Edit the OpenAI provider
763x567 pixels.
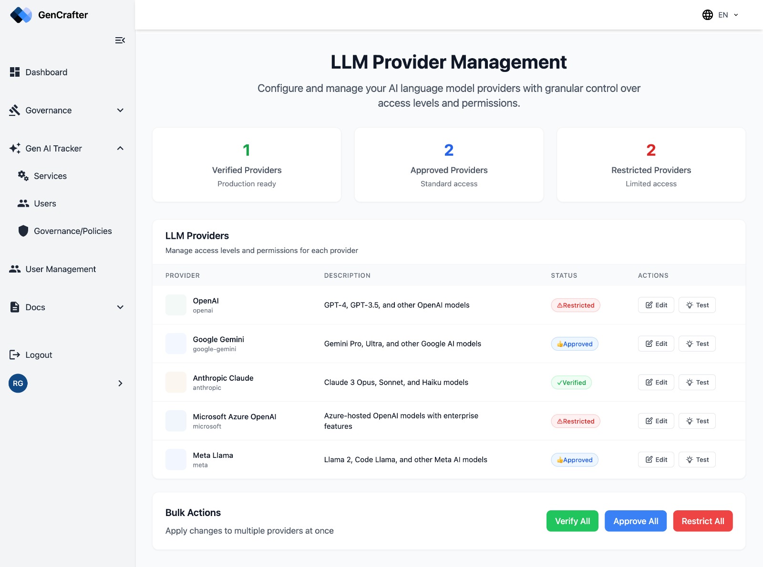(x=656, y=305)
